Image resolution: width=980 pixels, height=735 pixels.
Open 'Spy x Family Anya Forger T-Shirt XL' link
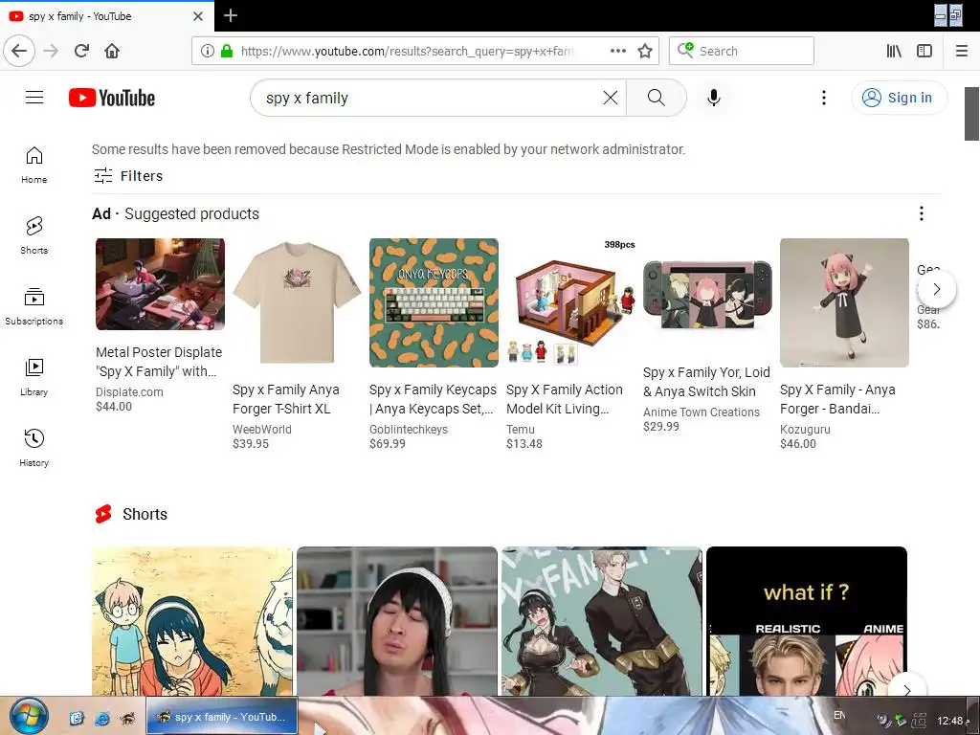(x=286, y=399)
